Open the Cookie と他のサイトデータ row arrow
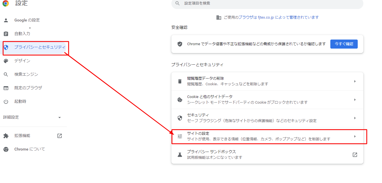 pyautogui.click(x=355, y=100)
